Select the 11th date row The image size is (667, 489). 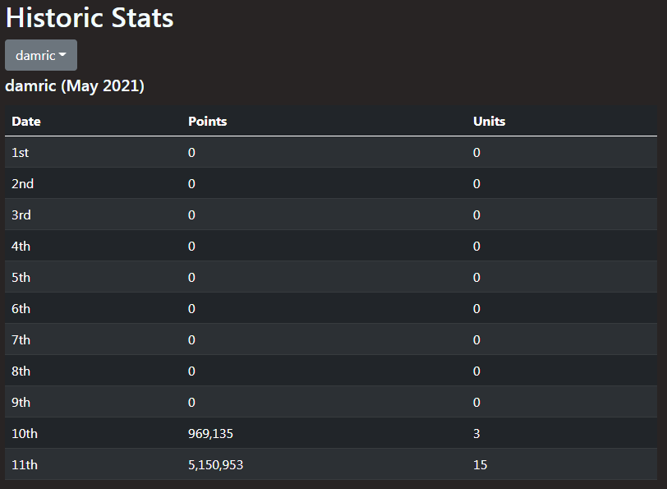[331, 464]
